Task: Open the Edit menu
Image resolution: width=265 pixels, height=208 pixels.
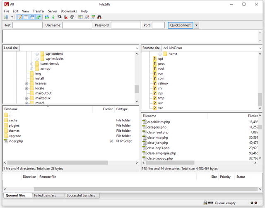Action: 16,11
